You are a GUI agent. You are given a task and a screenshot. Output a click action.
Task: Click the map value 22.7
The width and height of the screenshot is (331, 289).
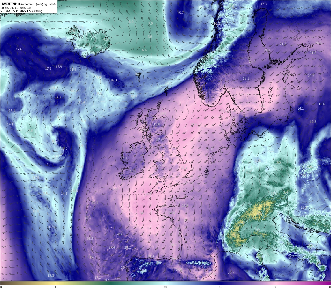tap(231, 273)
